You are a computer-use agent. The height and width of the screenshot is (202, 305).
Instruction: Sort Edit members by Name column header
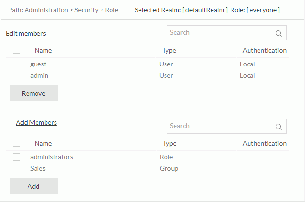(x=43, y=50)
